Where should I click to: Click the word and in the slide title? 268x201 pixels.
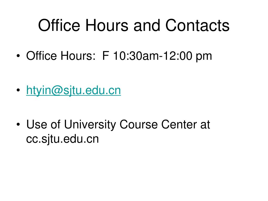[x=147, y=25]
